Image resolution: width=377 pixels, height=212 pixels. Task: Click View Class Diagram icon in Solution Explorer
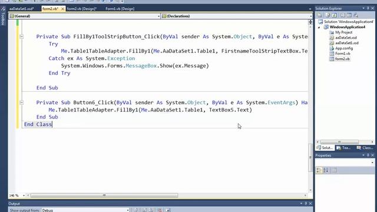(x=356, y=15)
